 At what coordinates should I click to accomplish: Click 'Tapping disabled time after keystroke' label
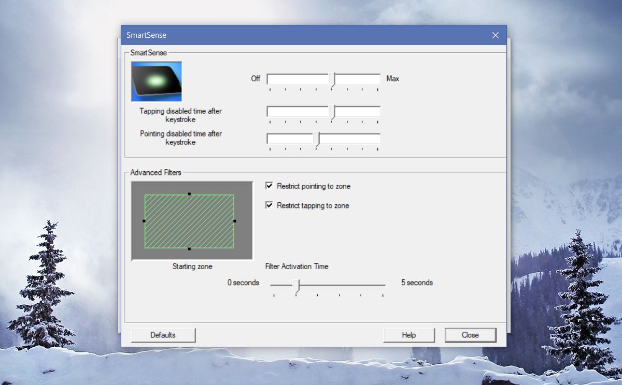coord(181,115)
